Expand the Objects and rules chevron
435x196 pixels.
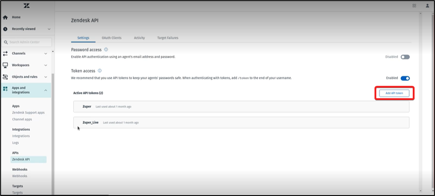46,77
